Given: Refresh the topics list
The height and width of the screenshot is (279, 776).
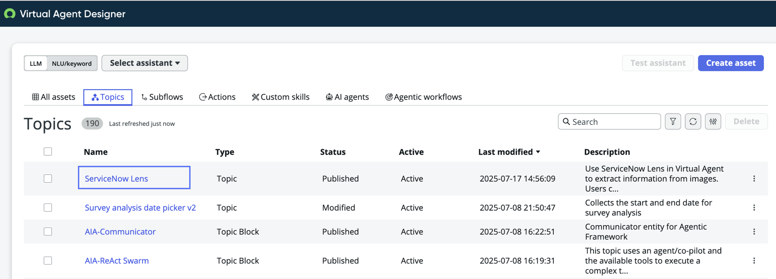Looking at the screenshot, I should tap(693, 122).
